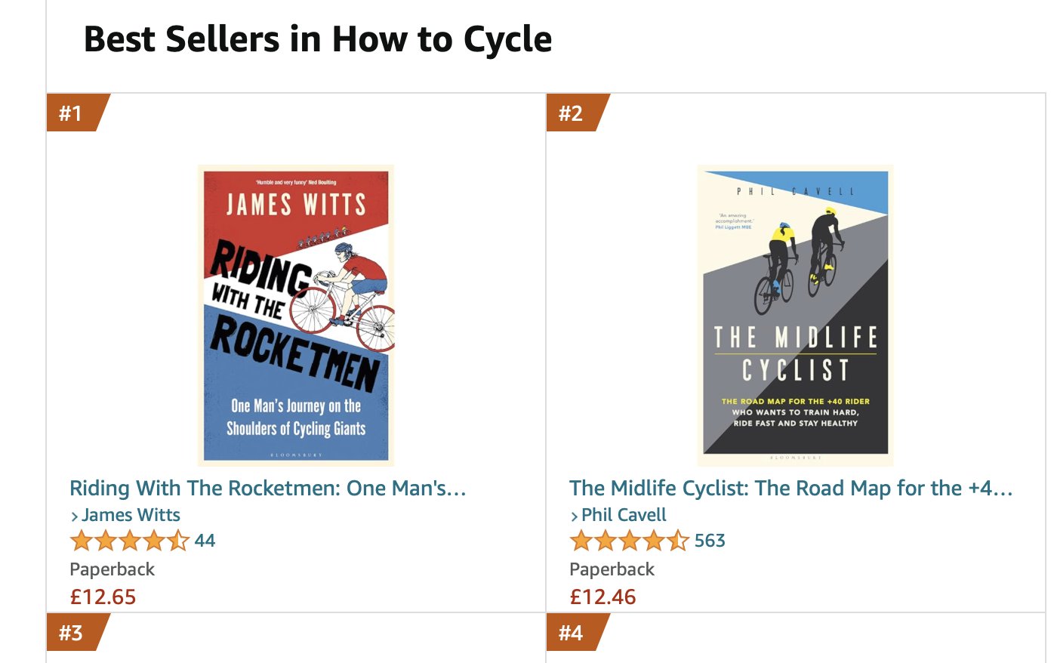1054x663 pixels.
Task: Open Riding With The Rocketmen book cover
Action: (296, 315)
